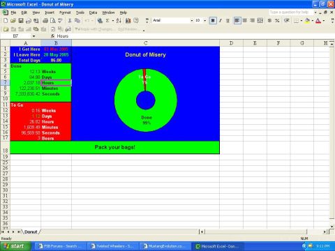
Task: Click the New workbook icon
Action: coord(6,21)
